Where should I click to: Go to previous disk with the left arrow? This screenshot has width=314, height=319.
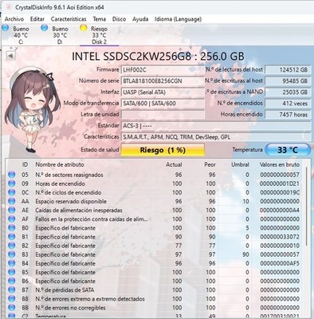[10, 56]
